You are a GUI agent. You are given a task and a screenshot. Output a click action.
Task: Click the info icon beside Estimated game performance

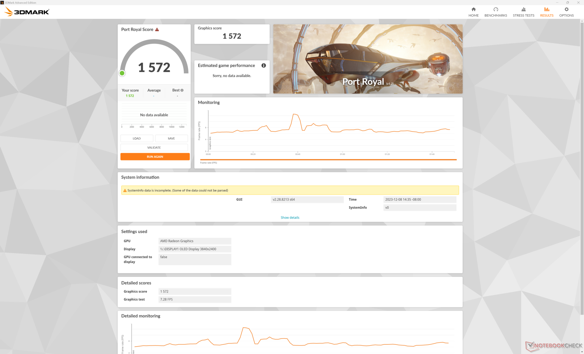[263, 65]
